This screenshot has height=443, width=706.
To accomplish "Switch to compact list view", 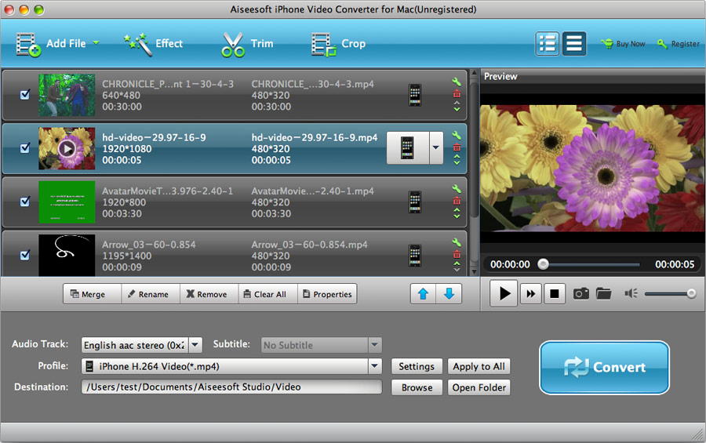I will pos(573,44).
